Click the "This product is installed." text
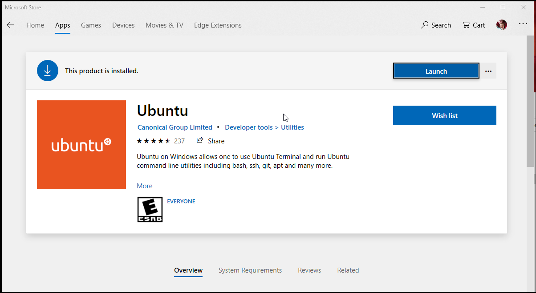The image size is (536, 293). click(x=102, y=71)
